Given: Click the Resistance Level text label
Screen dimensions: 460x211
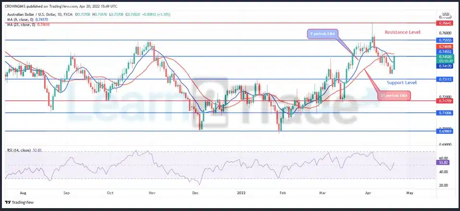Looking at the screenshot, I should pyautogui.click(x=403, y=32).
